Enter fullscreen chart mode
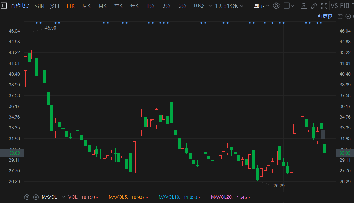354x203 pixels. tap(324, 6)
